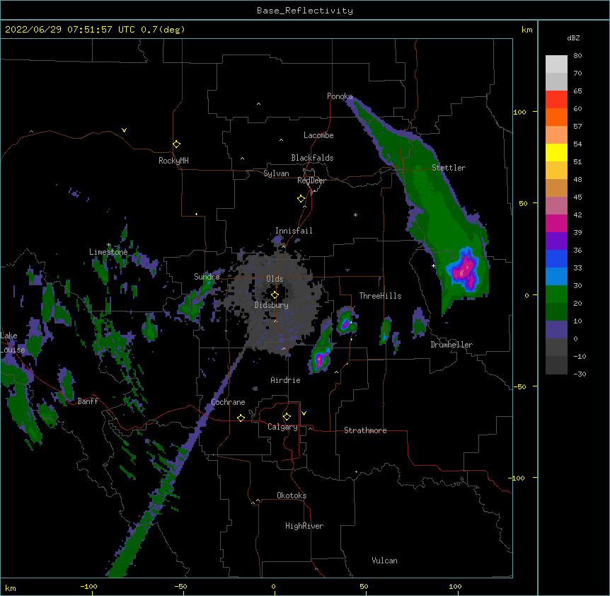This screenshot has width=610, height=596.
Task: Click the Stettler city label
Action: tap(449, 168)
